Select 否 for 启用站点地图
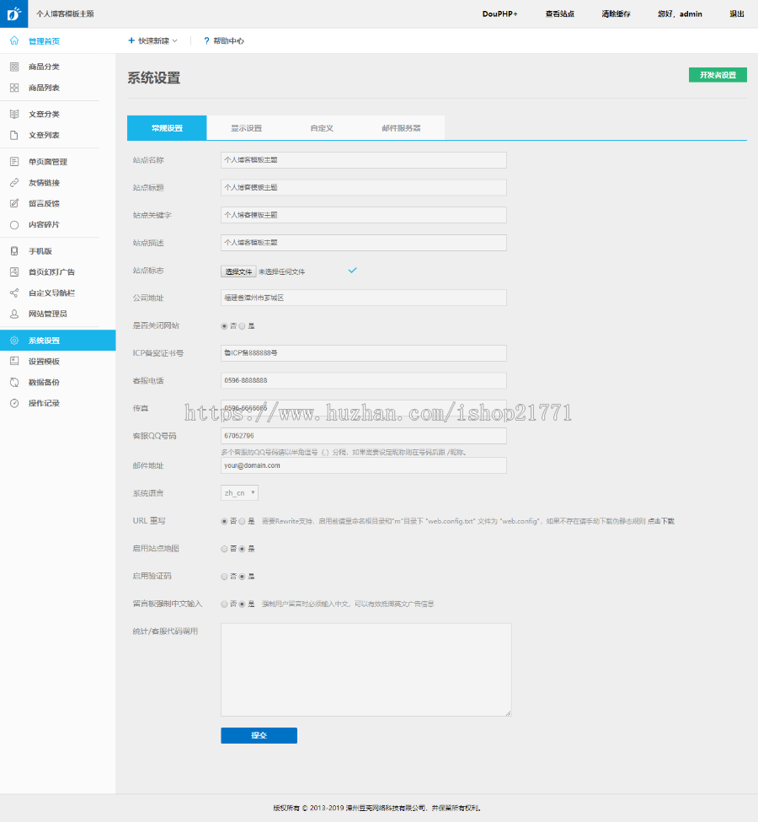The image size is (758, 822). (x=224, y=549)
